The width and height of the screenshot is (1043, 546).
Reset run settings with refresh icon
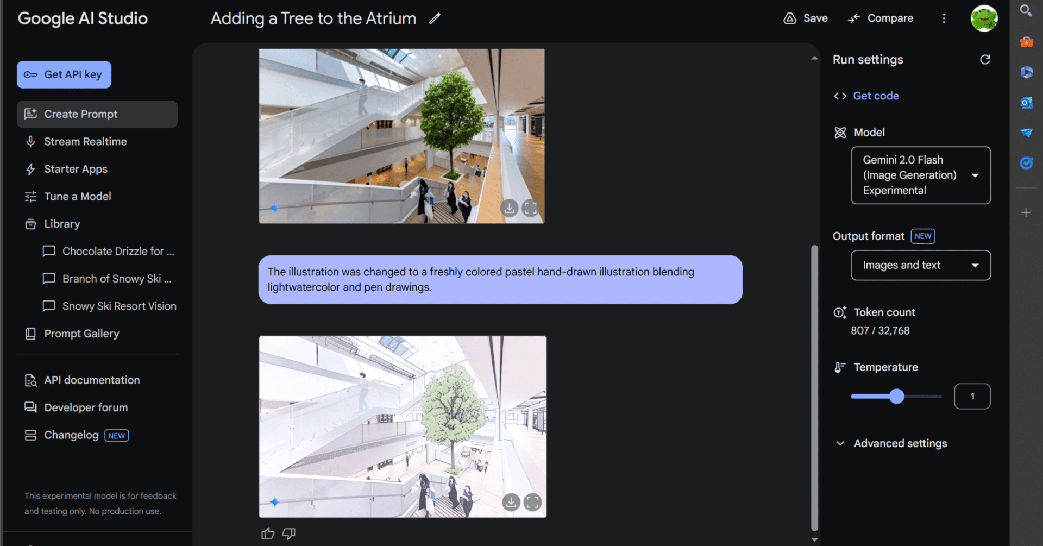click(x=985, y=60)
